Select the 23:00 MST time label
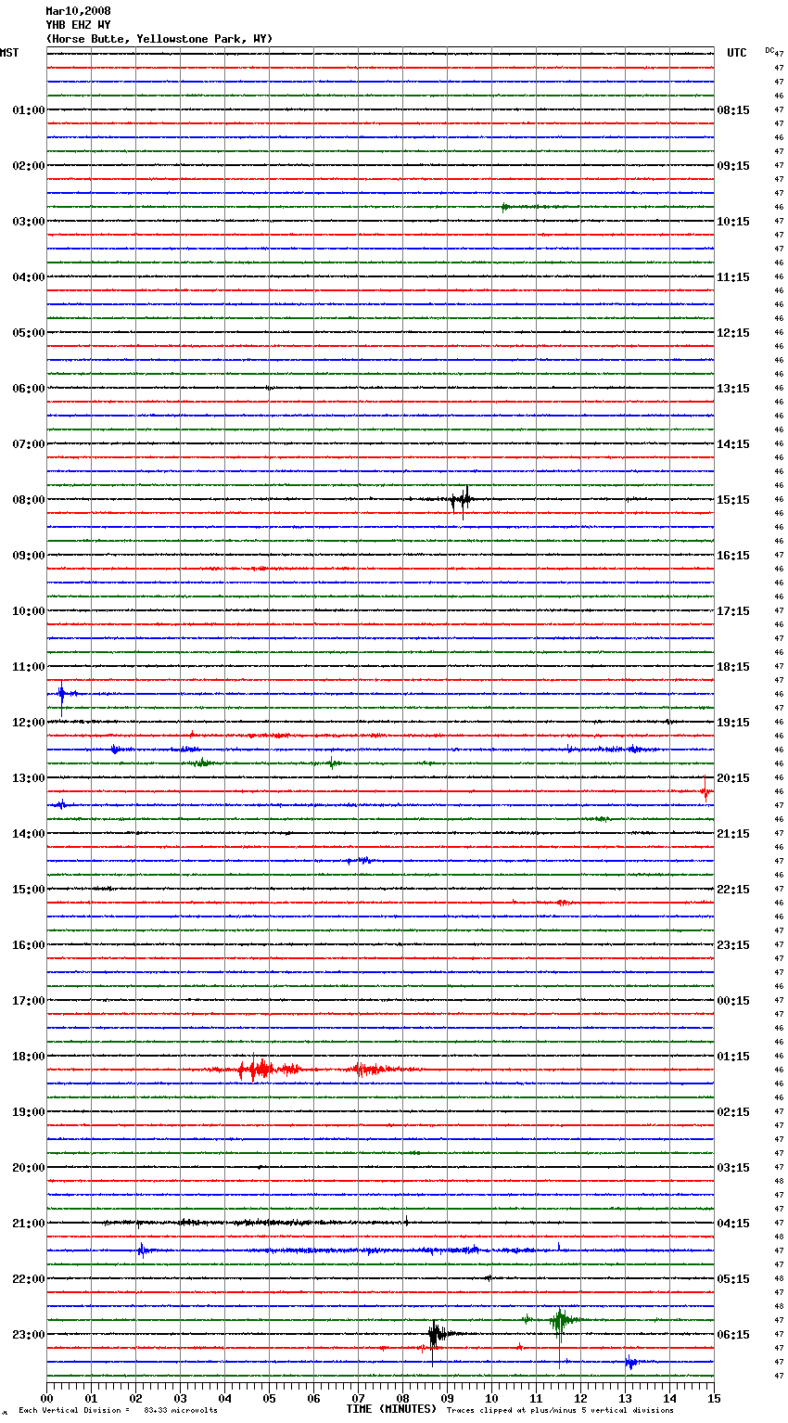Screen dimensions: 788x1423 coord(29,1335)
